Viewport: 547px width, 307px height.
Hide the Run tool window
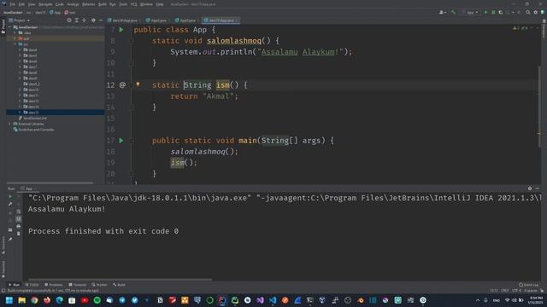pyautogui.click(x=538, y=188)
